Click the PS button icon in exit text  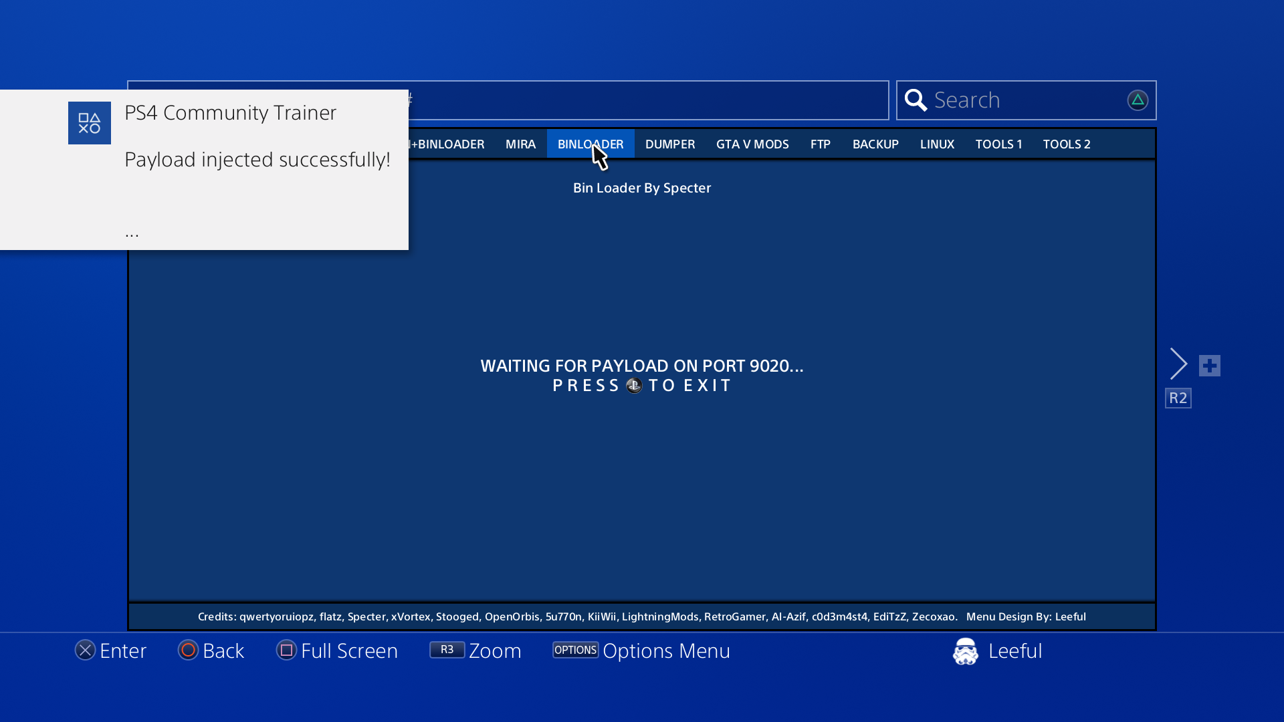[x=634, y=386]
